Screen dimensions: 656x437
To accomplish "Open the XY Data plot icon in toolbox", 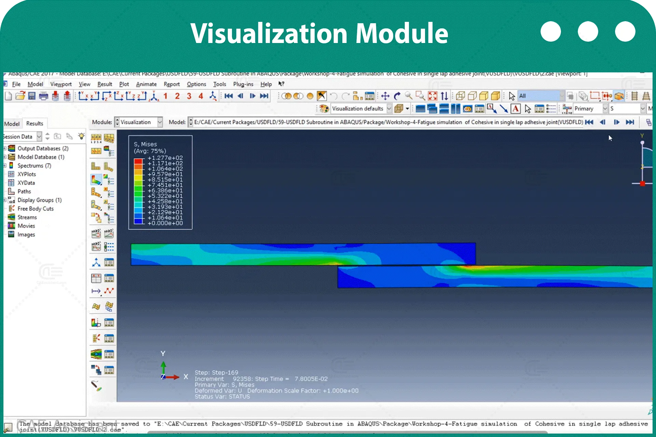I will pos(96,278).
